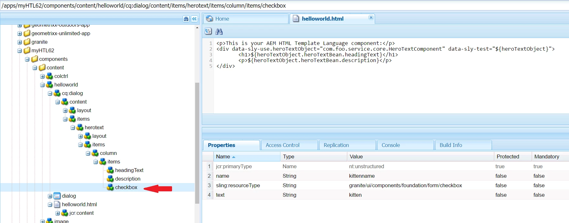This screenshot has width=569, height=223.
Task: Collapse the myHTL62 folder
Action: tap(20, 51)
